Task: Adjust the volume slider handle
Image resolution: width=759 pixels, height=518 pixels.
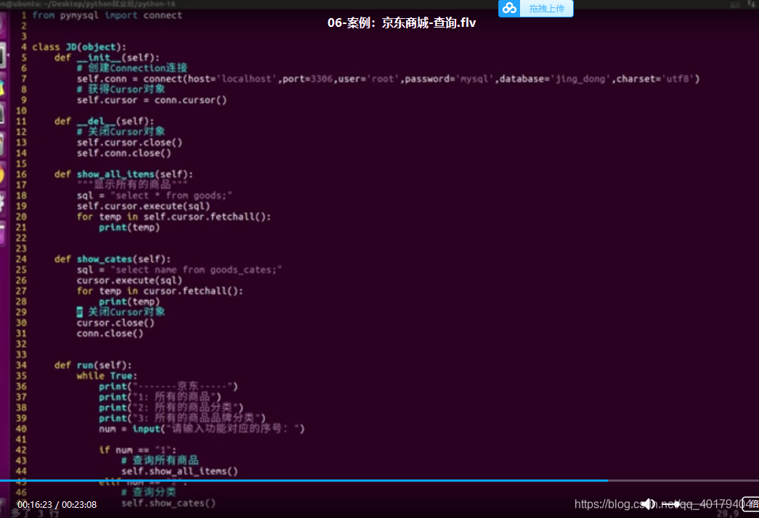Action: (x=678, y=504)
